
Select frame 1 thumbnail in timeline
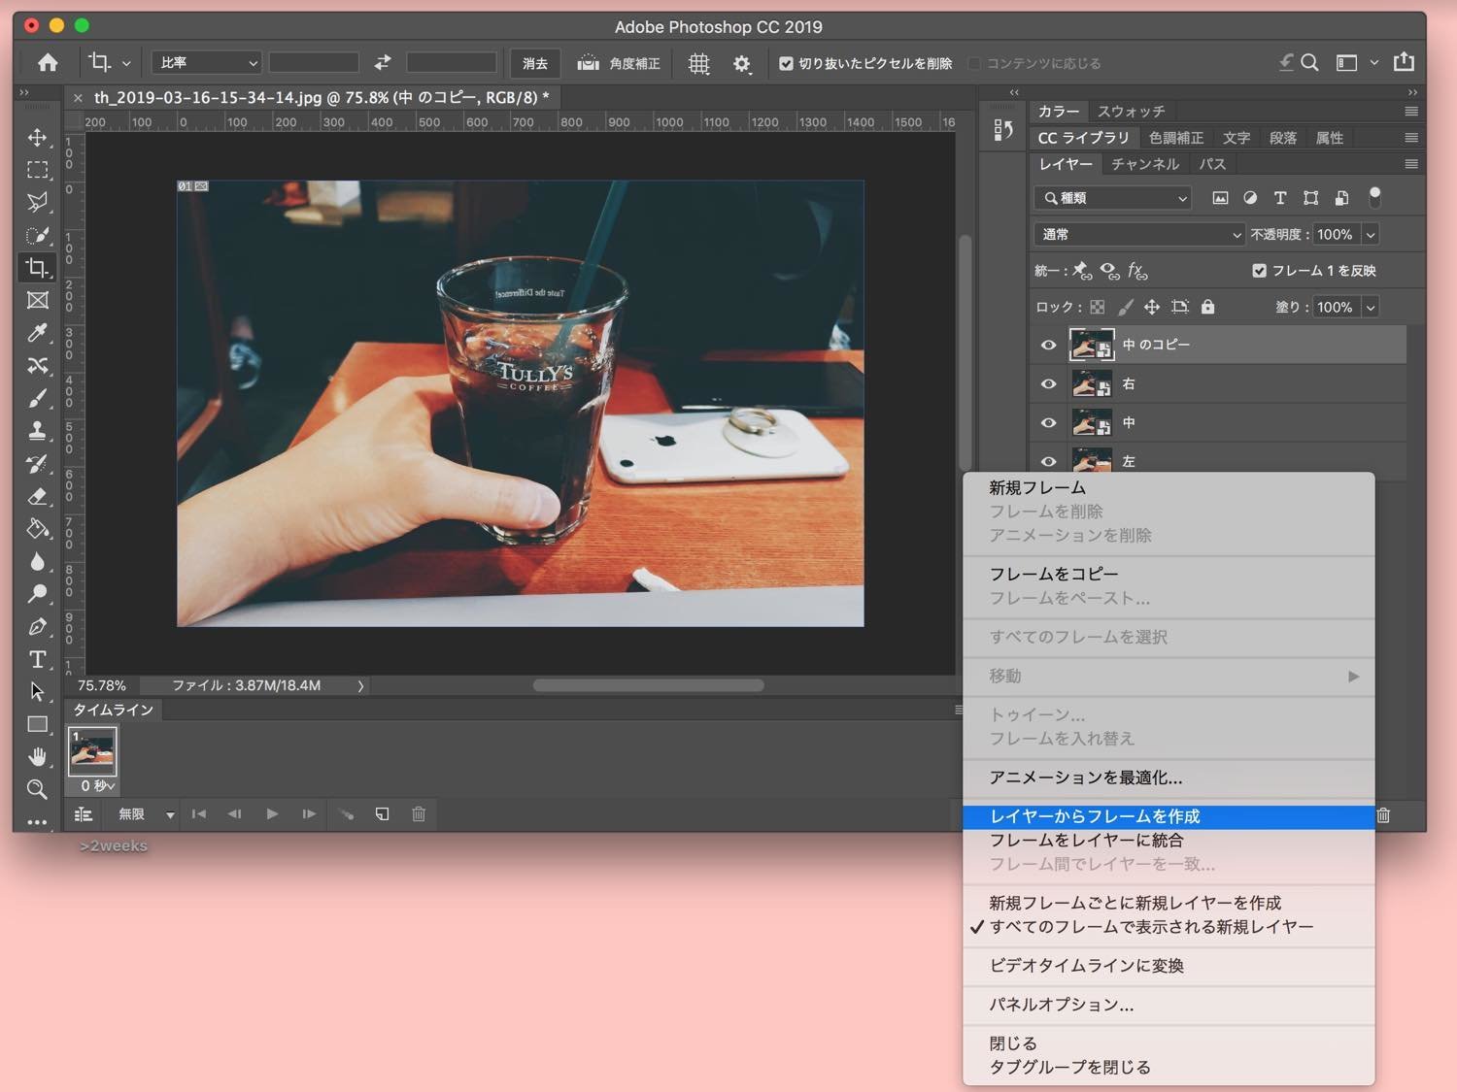pyautogui.click(x=92, y=751)
